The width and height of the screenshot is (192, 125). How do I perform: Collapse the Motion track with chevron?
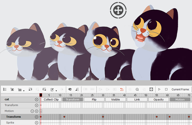tap(32, 111)
